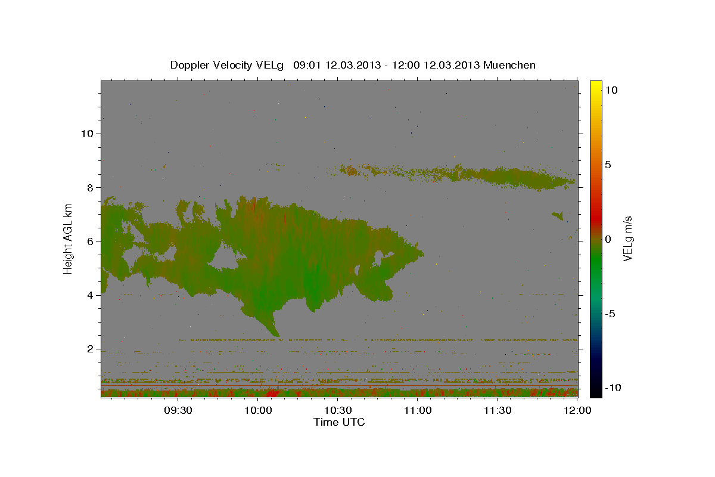Click the height tick label 6
Viewport: 715px width, 477px height.
click(x=90, y=241)
